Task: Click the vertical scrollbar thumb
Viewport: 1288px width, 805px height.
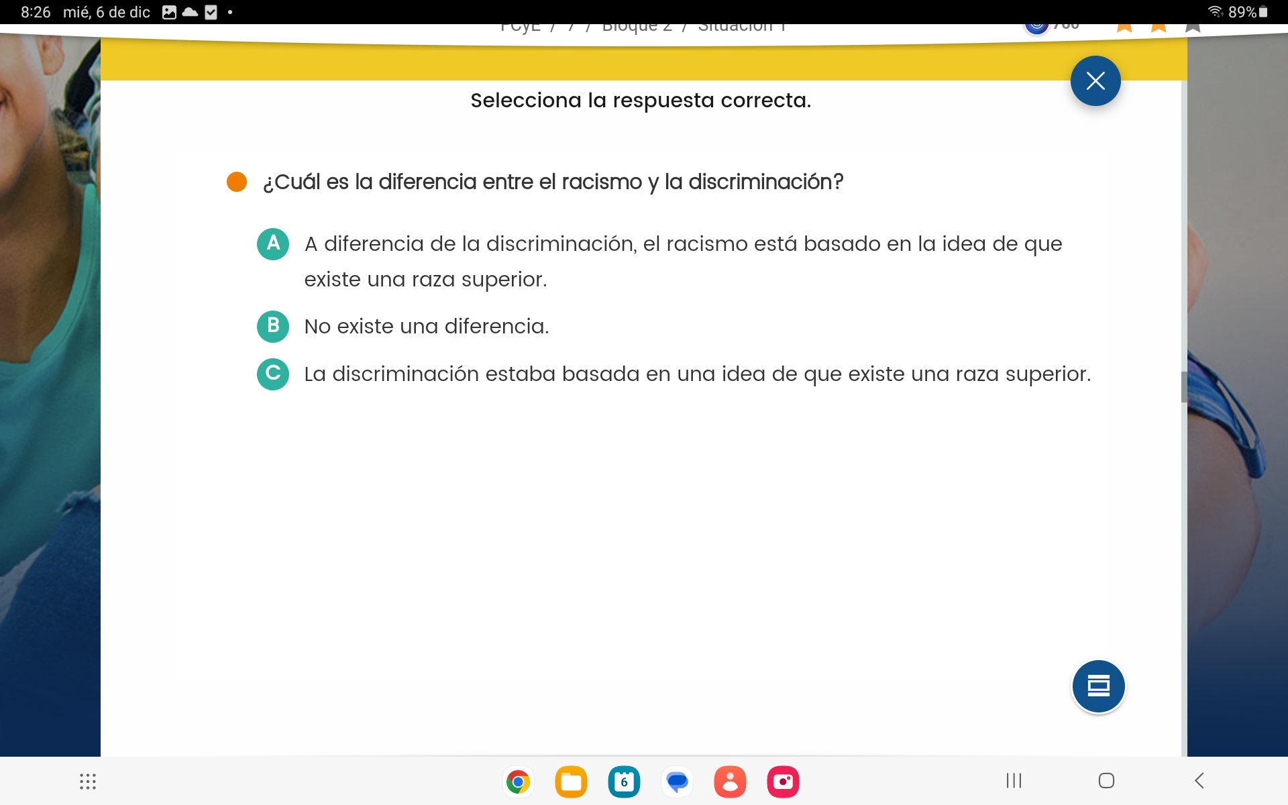Action: point(1184,386)
